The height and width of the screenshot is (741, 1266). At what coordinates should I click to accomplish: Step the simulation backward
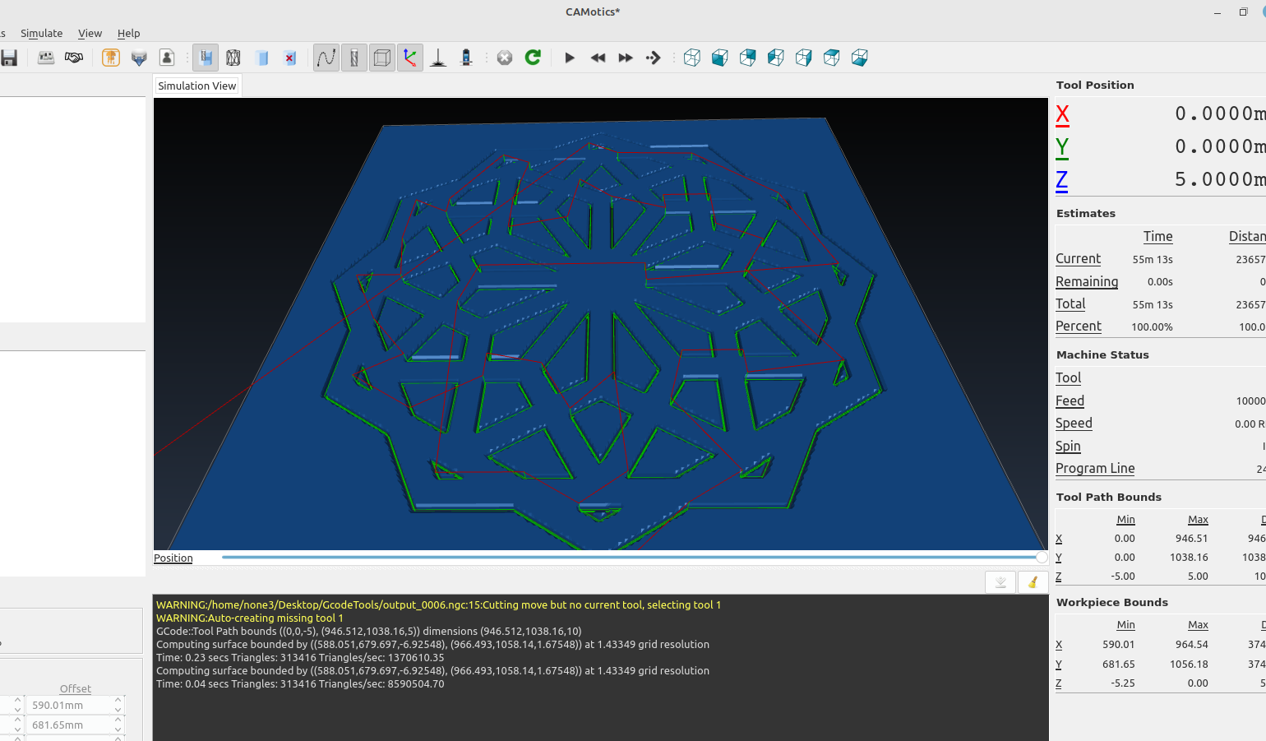(x=598, y=58)
